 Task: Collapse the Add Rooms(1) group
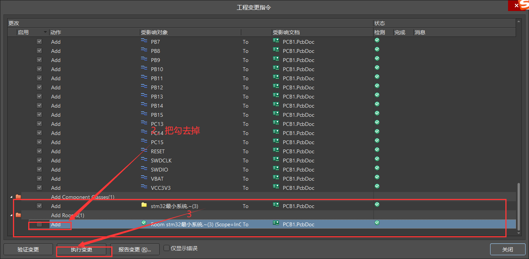(x=11, y=215)
